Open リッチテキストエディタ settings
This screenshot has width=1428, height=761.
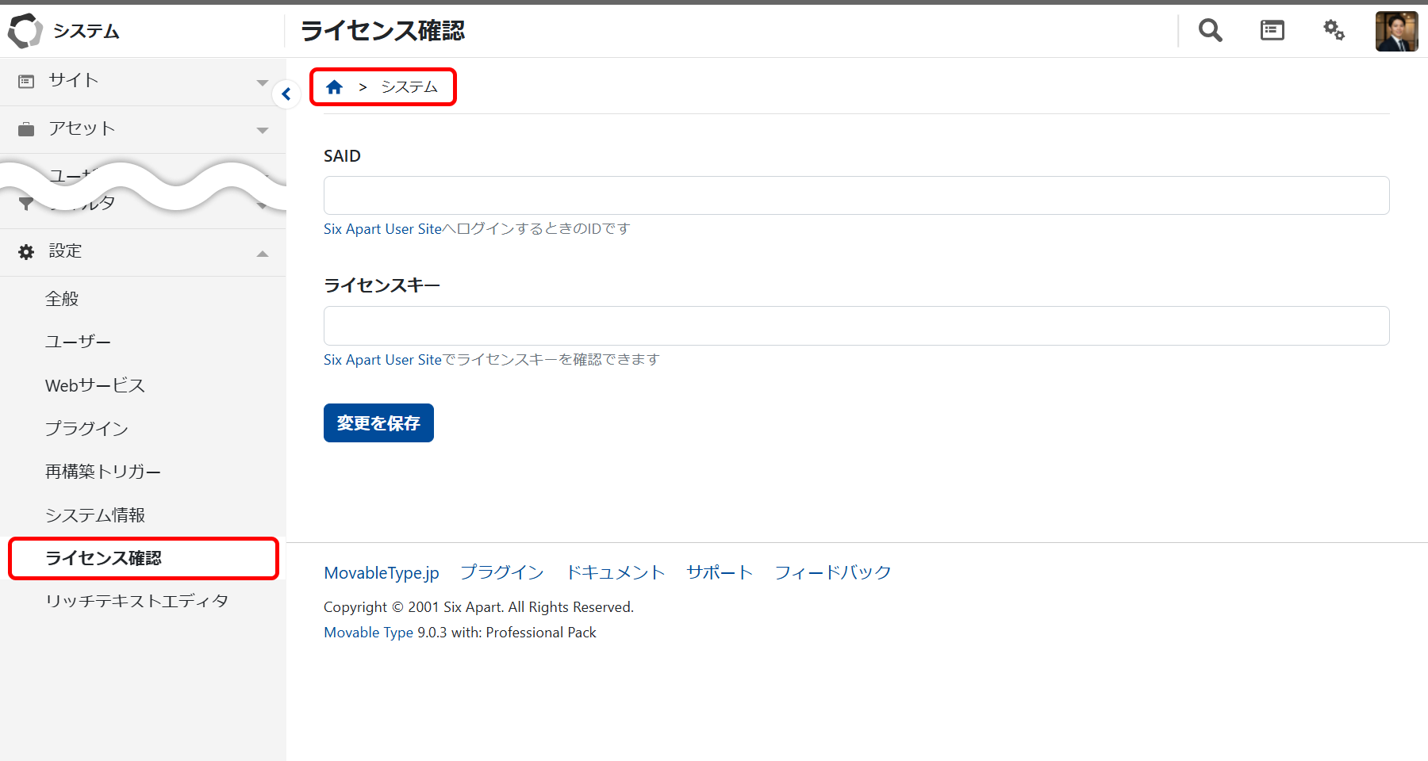(136, 601)
